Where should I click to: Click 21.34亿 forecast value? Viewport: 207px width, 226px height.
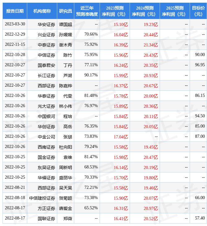[151, 45]
